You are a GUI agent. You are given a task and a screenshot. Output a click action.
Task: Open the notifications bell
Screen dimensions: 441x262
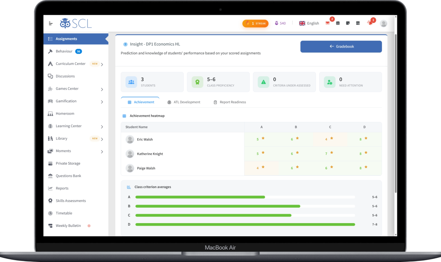coord(370,23)
